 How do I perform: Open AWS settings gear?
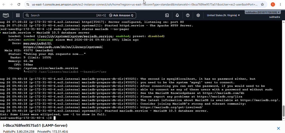(x=198, y=15)
